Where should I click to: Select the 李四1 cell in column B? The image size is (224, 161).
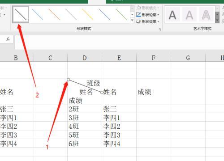pyautogui.click(x=17, y=117)
